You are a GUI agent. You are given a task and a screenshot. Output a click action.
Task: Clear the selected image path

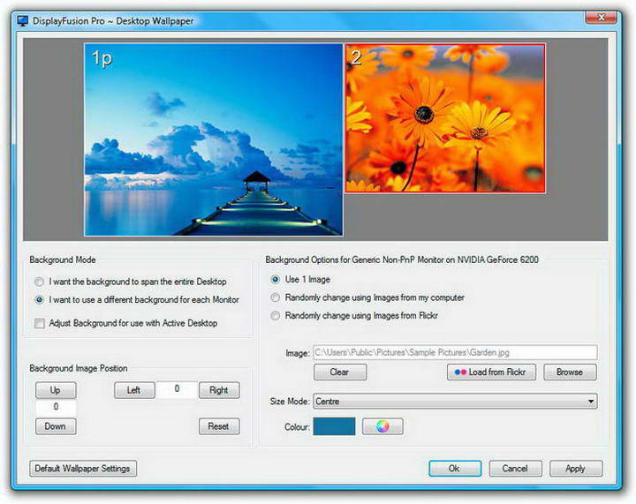[340, 372]
